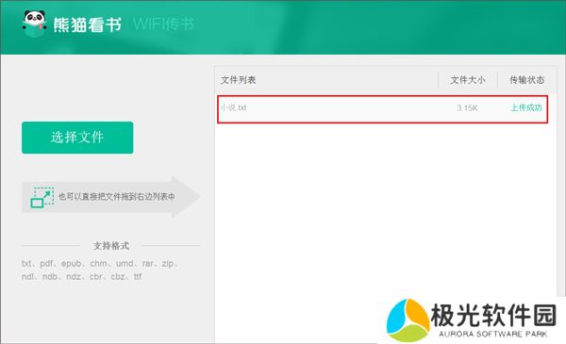Click the 3.15K file size value
The height and width of the screenshot is (344, 566).
467,107
